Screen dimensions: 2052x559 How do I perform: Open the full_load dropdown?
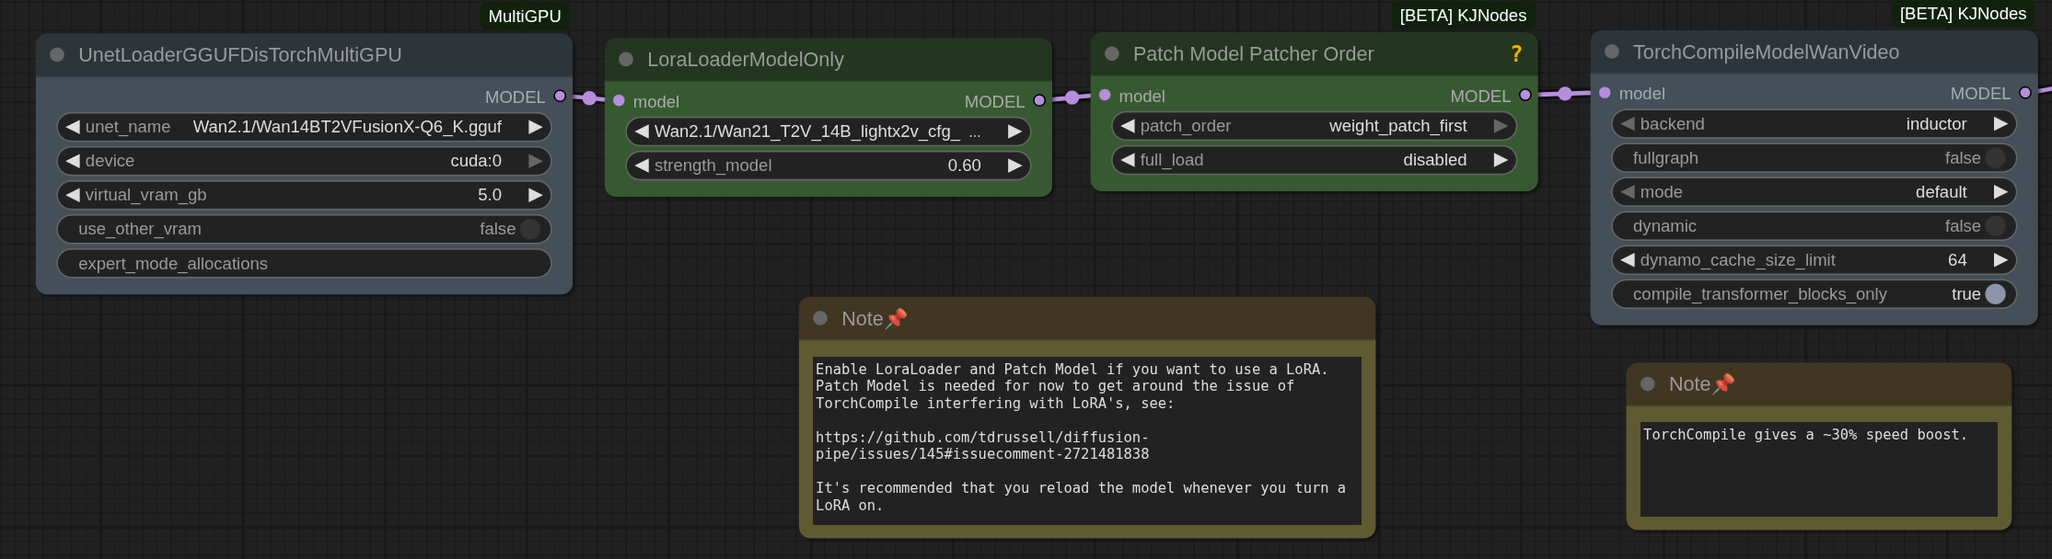(1314, 160)
